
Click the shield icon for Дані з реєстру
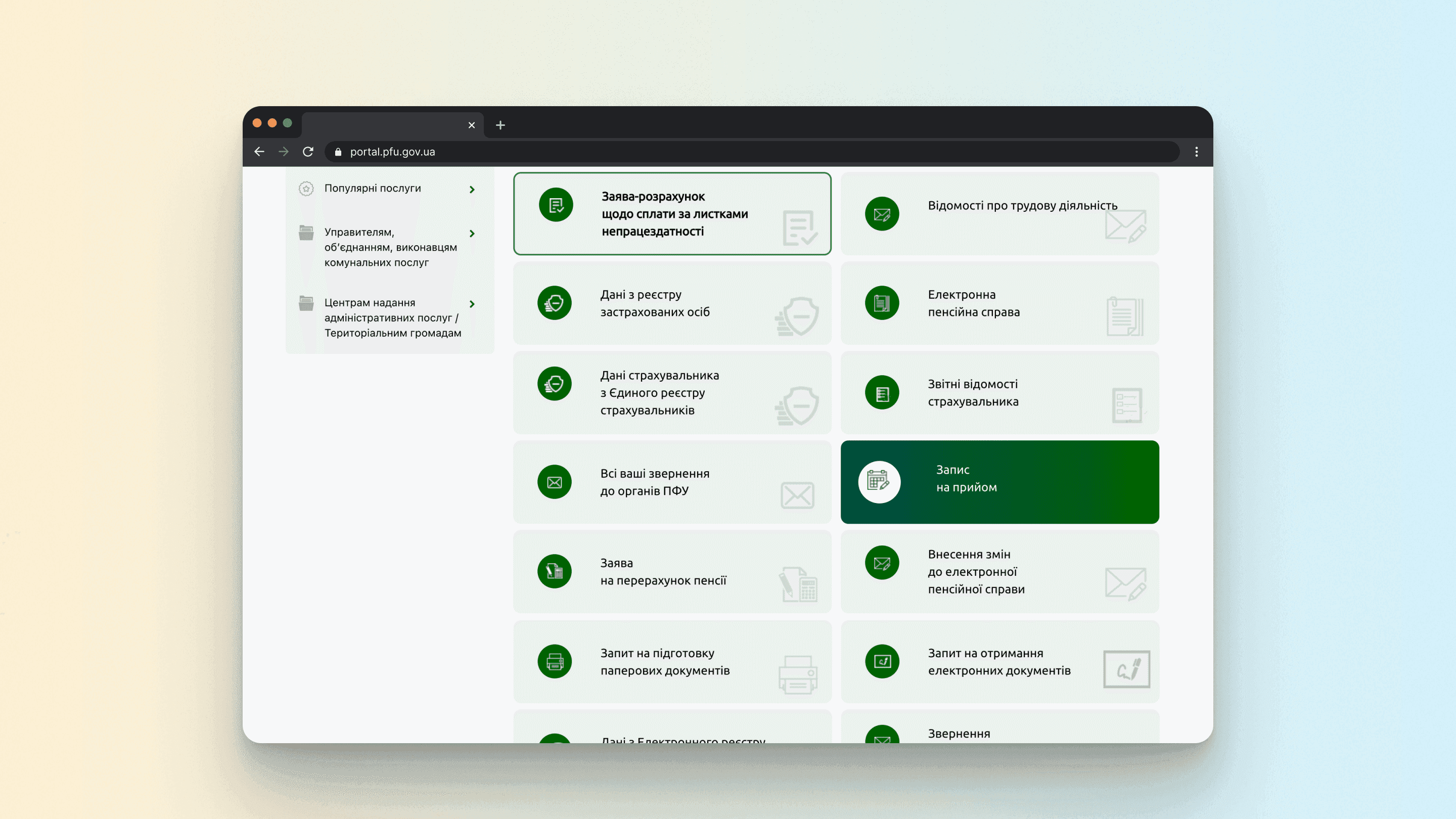(x=555, y=302)
